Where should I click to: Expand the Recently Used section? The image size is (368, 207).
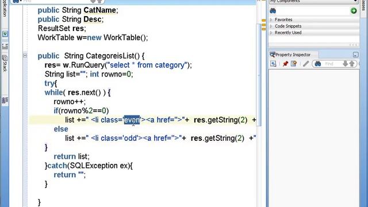coord(271,33)
